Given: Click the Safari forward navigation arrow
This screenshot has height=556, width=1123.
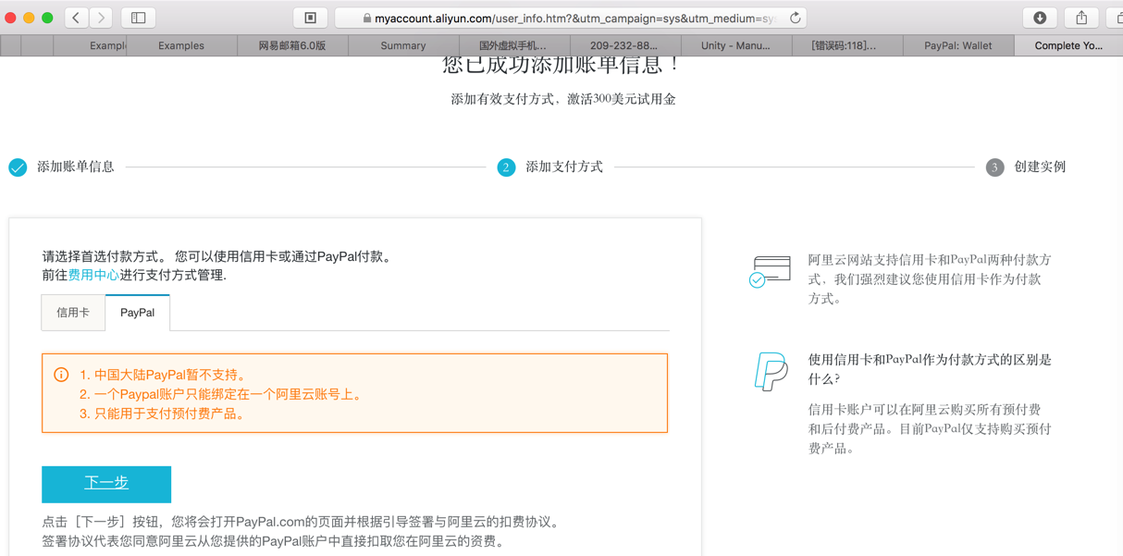Looking at the screenshot, I should pos(102,18).
